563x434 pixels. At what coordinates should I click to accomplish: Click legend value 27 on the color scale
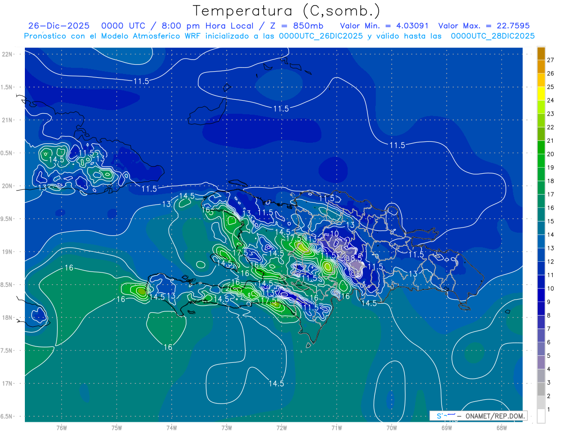pyautogui.click(x=551, y=60)
